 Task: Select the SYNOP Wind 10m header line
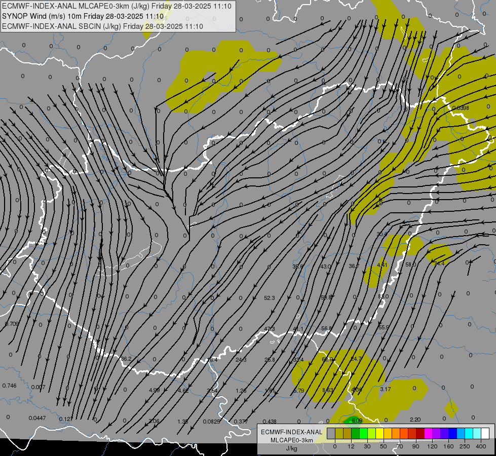[83, 16]
